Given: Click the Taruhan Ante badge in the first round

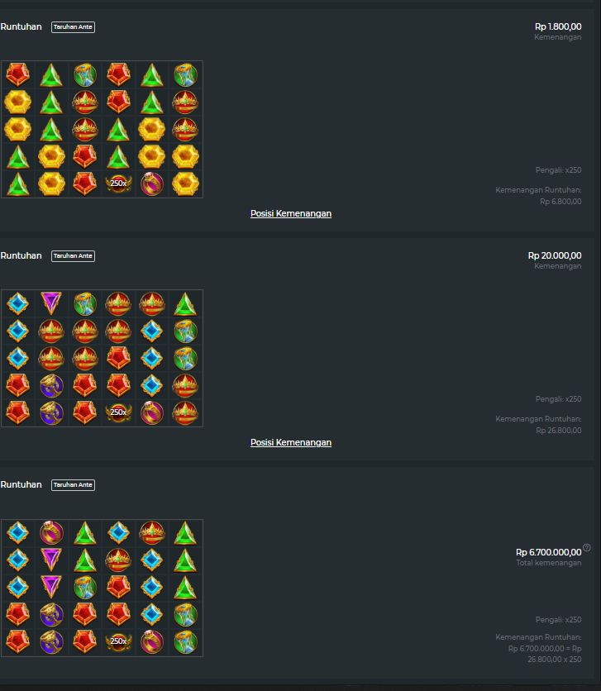Looking at the screenshot, I should [x=73, y=27].
